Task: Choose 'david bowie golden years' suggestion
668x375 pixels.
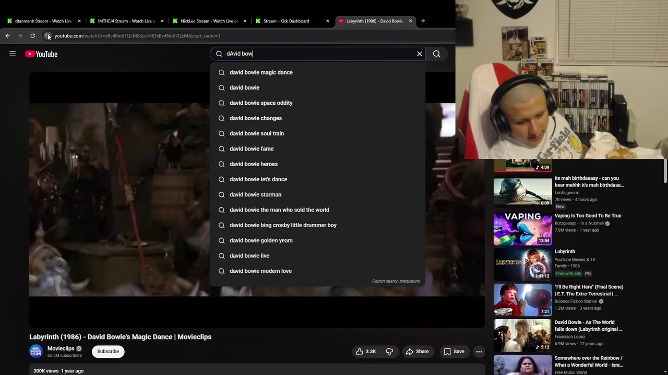Action: [x=317, y=240]
